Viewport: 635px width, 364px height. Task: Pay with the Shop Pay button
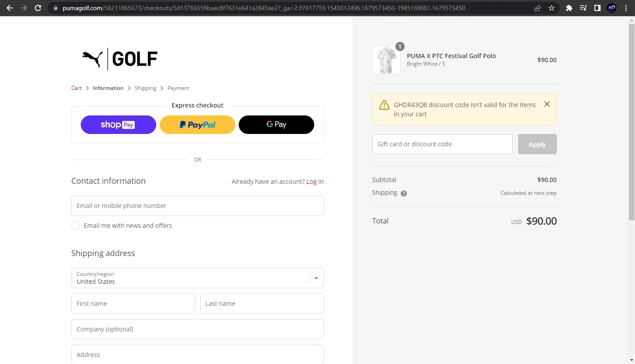tap(118, 125)
